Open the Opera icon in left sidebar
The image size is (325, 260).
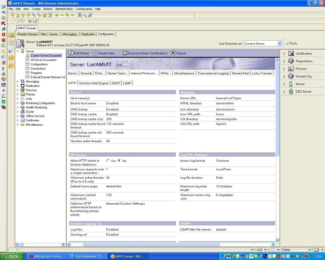coord(4,34)
